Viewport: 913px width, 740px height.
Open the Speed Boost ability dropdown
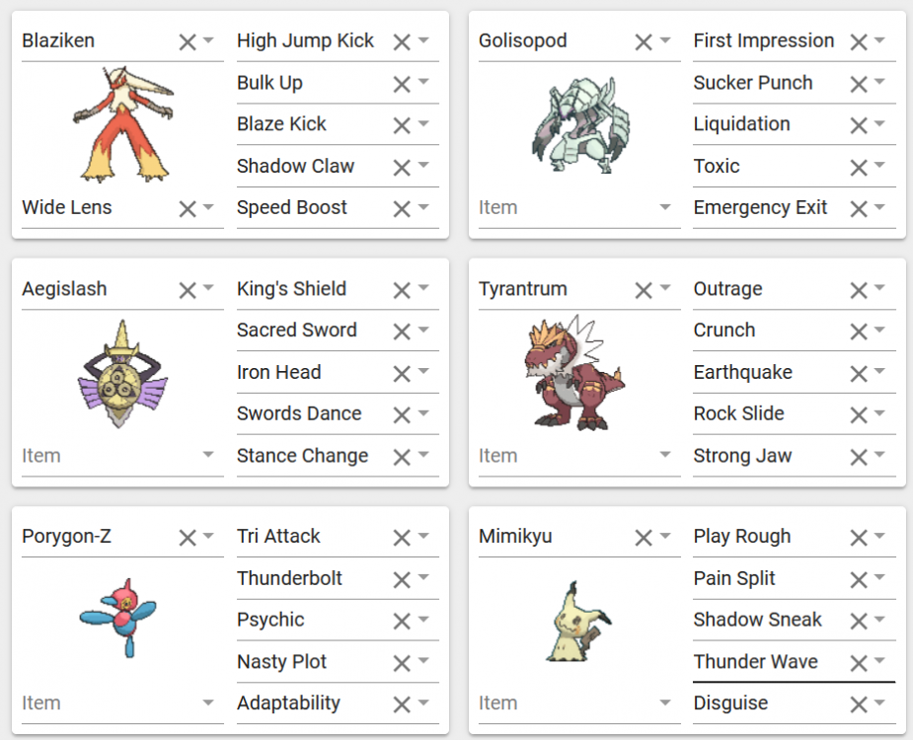(423, 206)
